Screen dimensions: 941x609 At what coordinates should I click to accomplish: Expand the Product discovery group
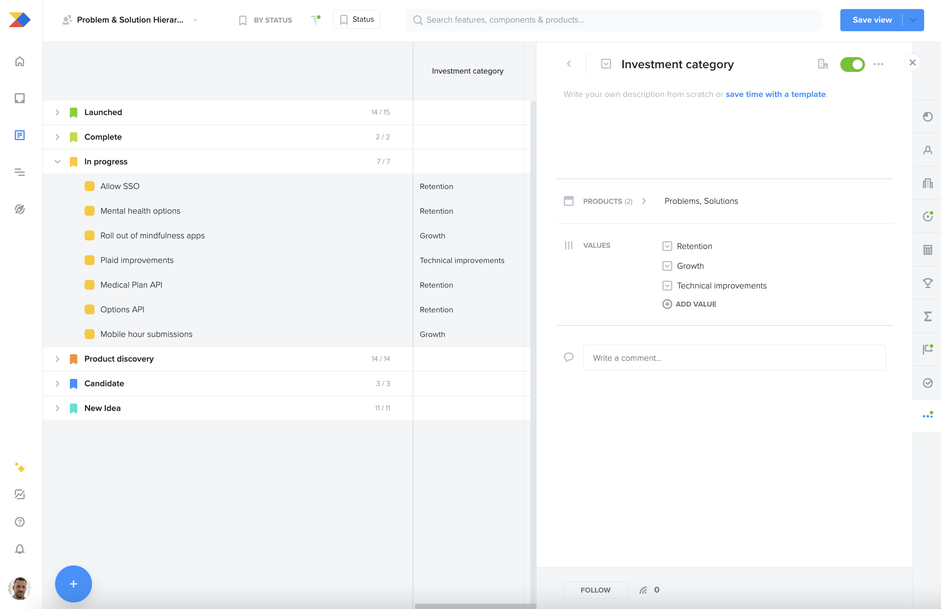click(x=57, y=358)
